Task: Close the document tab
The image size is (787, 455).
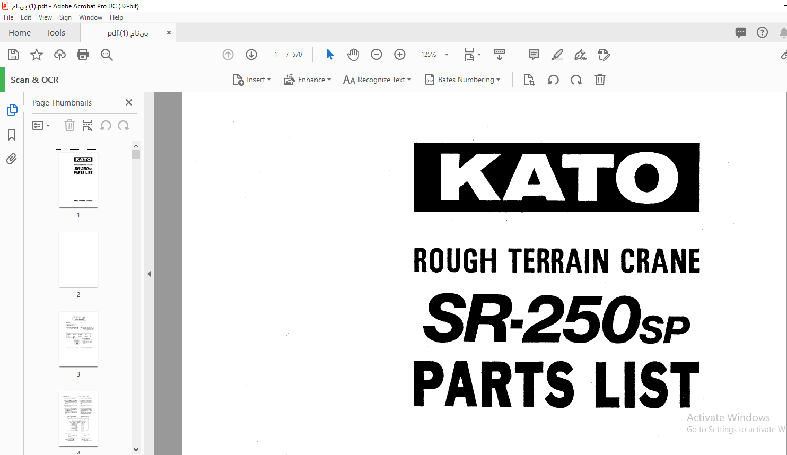Action: pyautogui.click(x=169, y=32)
